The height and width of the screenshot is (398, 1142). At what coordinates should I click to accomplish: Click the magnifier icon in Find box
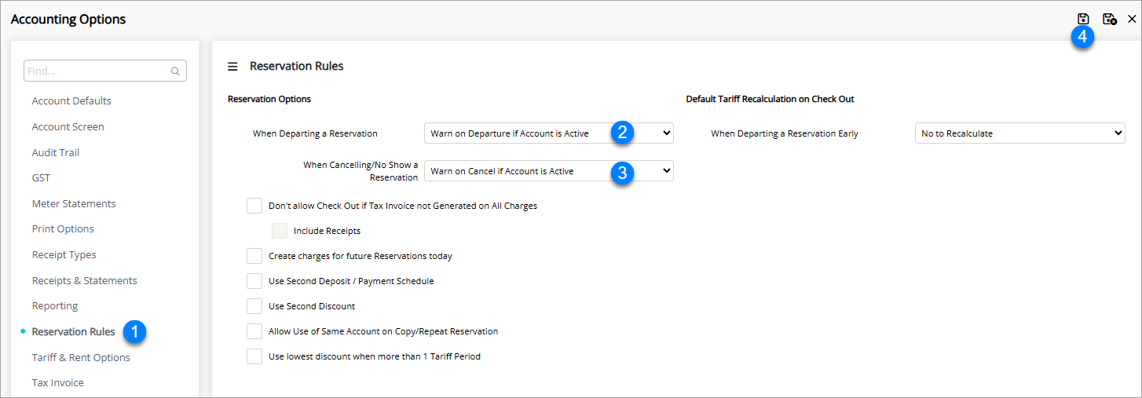coord(175,71)
